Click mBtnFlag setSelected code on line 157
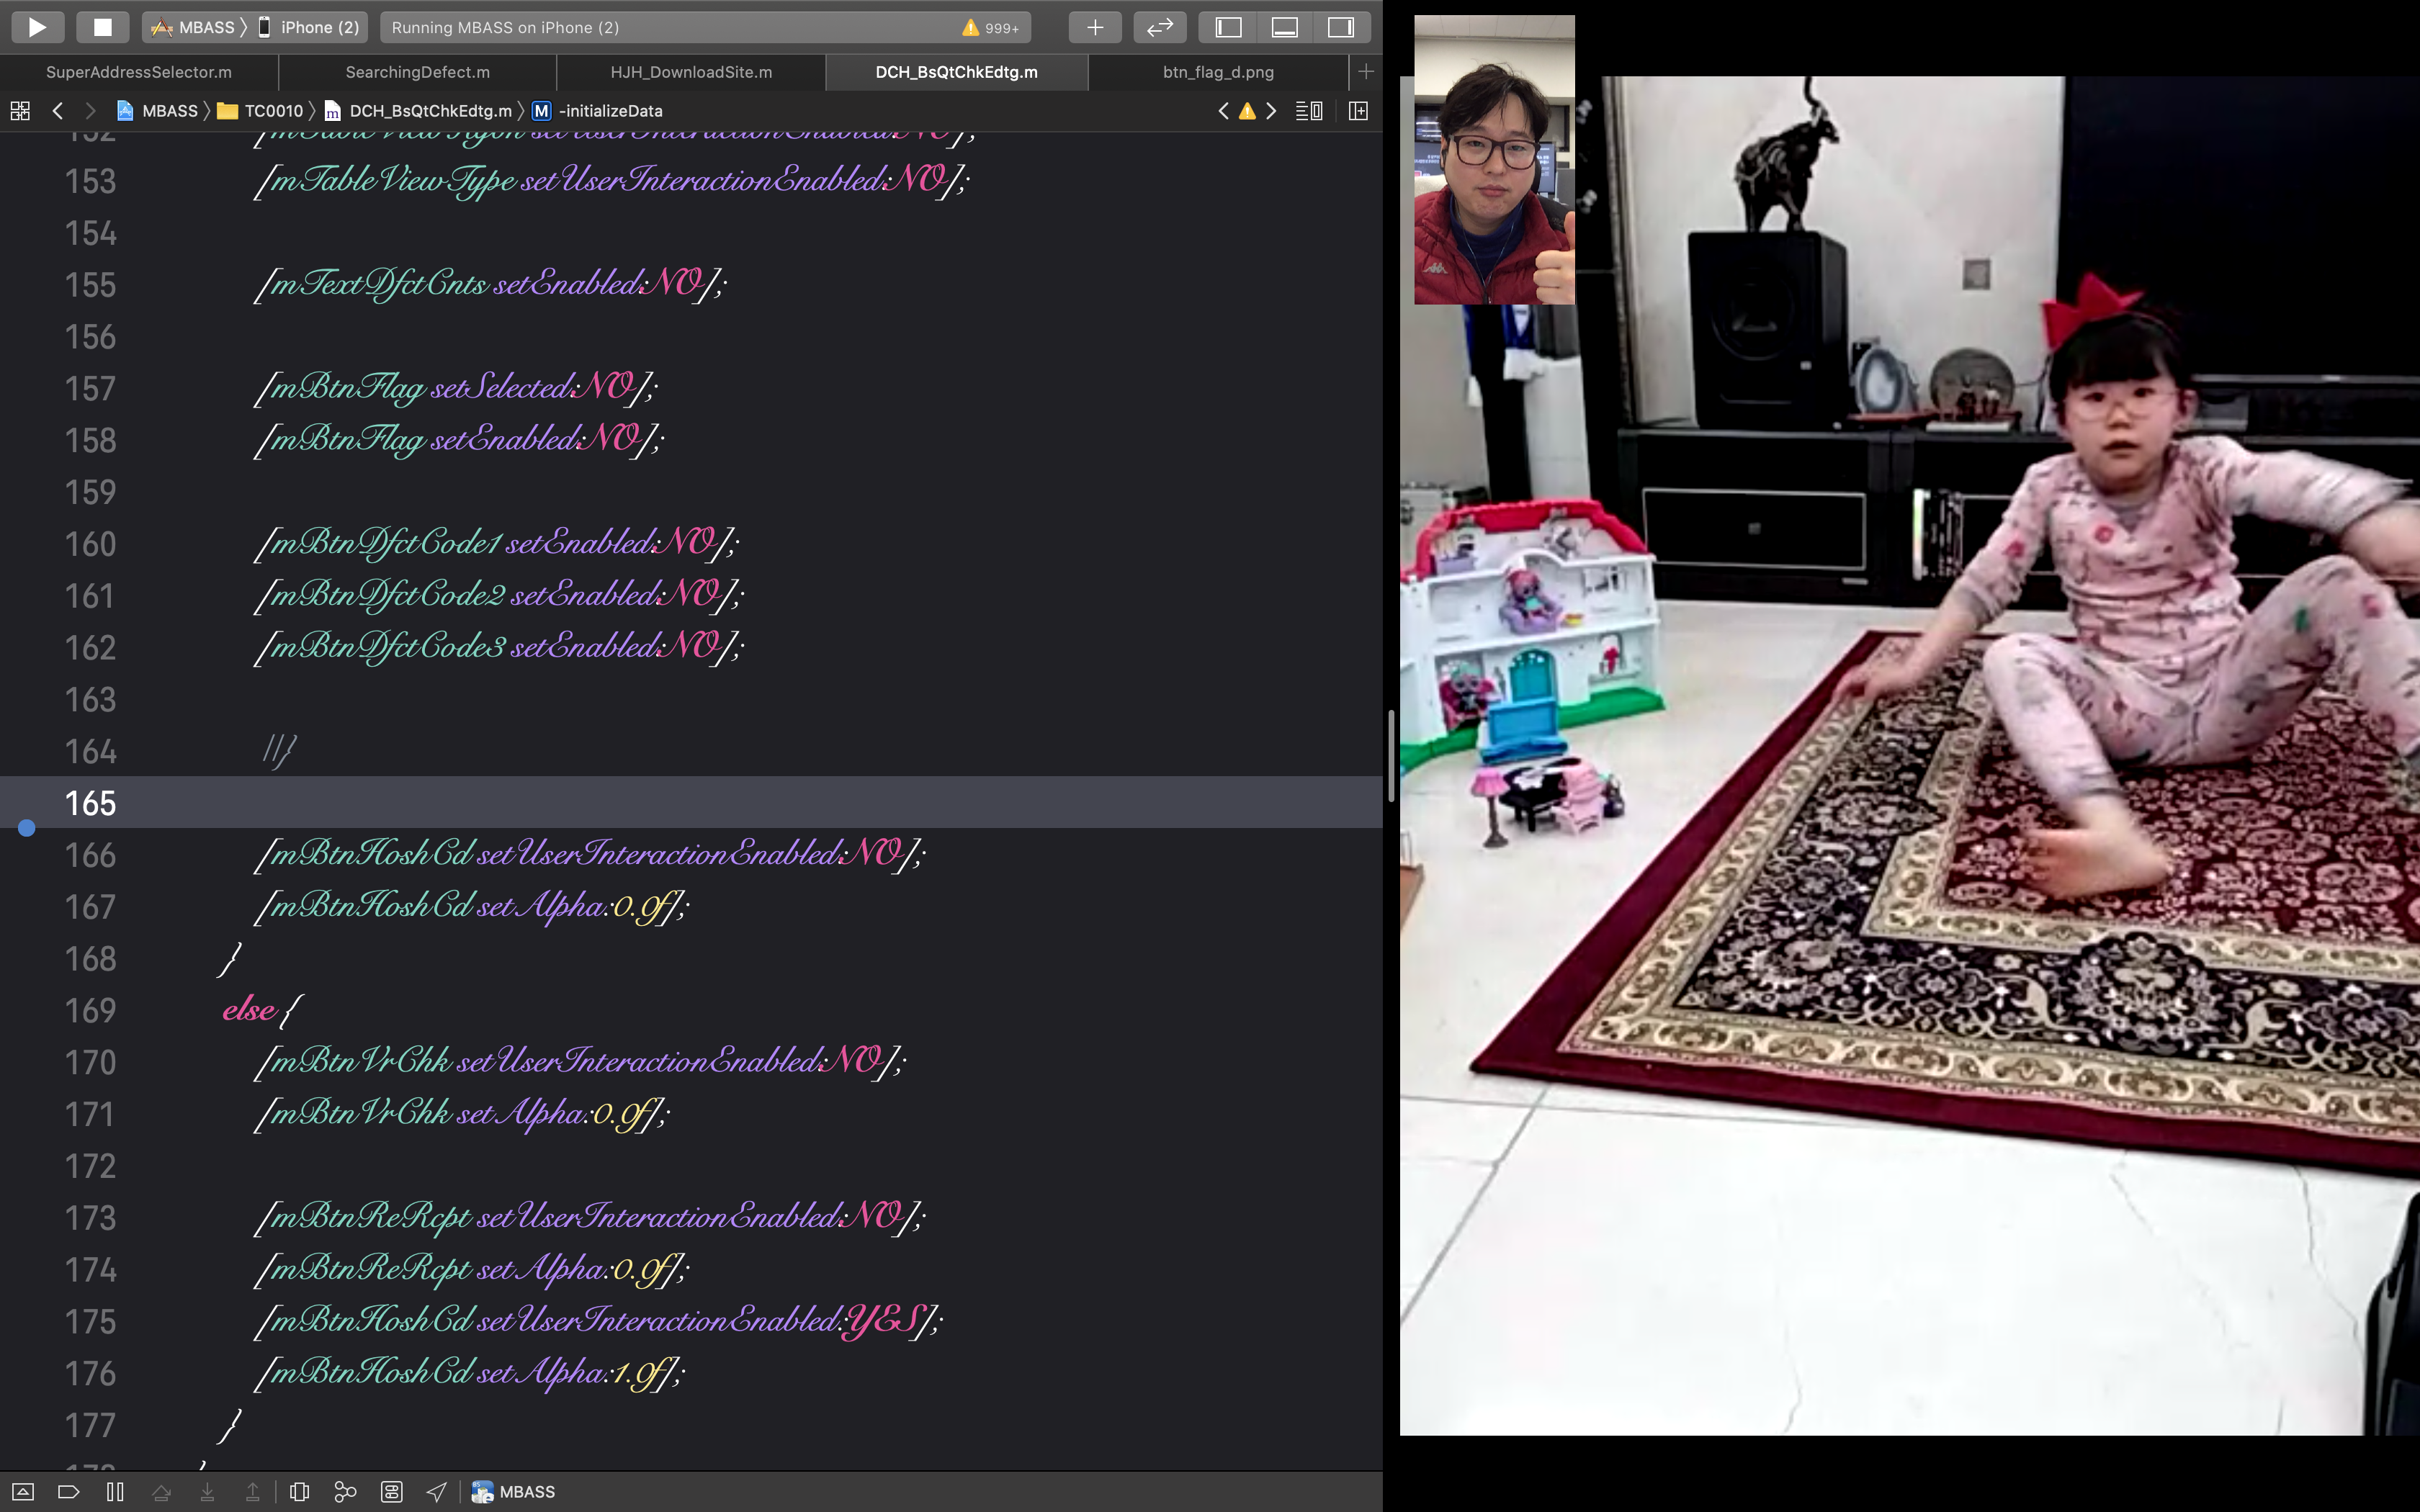This screenshot has width=2420, height=1512. [455, 388]
